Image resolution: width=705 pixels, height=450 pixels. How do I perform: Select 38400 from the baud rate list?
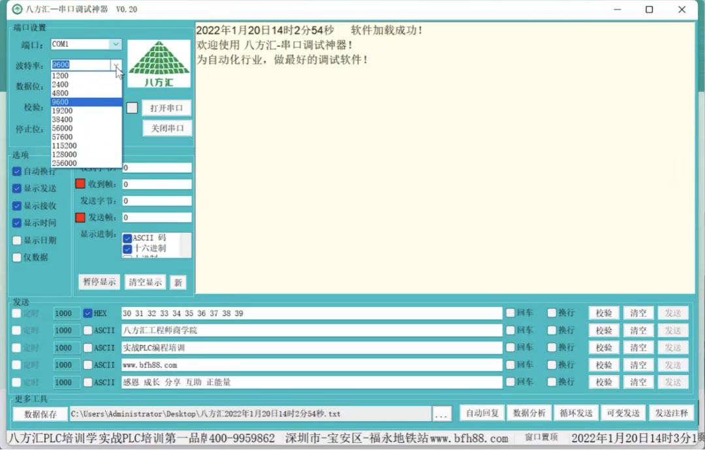(x=76, y=119)
